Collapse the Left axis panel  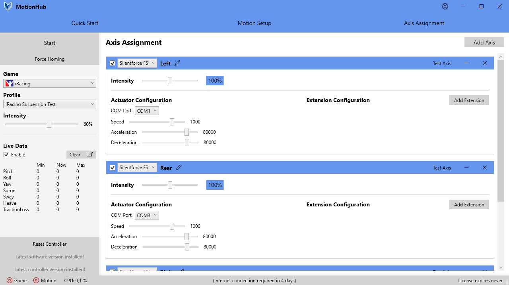pyautogui.click(x=466, y=63)
